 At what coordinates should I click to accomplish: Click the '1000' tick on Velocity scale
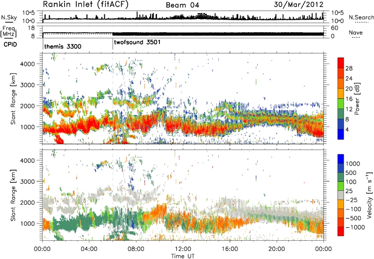353,164
